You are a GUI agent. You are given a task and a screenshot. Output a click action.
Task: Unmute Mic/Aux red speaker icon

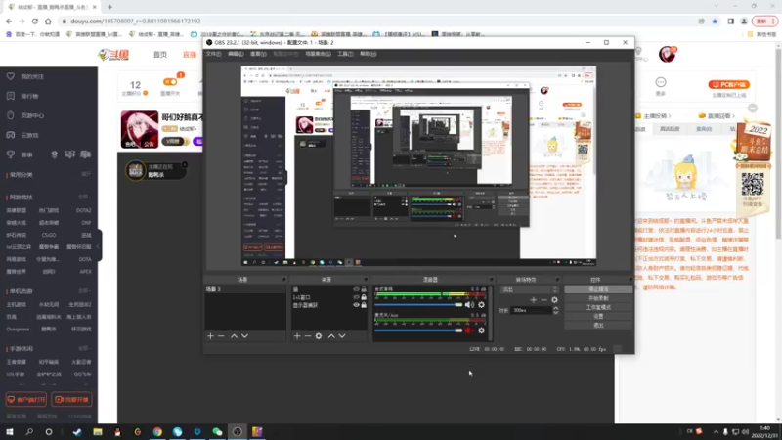[469, 330]
